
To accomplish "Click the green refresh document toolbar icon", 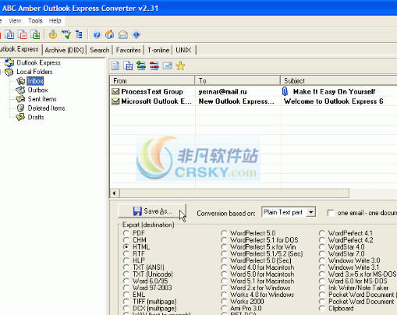I will coord(35,34).
